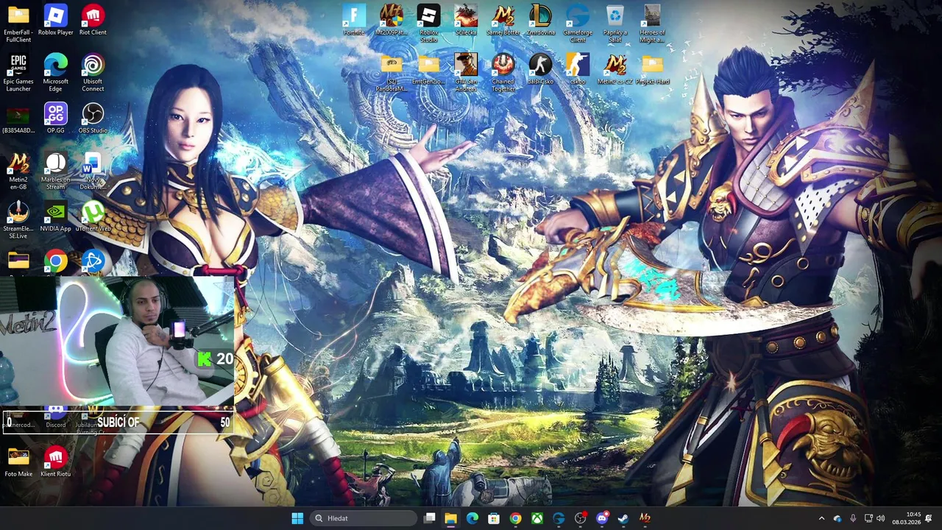Viewport: 942px width, 530px height.
Task: Launch Samej Botter Metin2 icon
Action: 503,20
